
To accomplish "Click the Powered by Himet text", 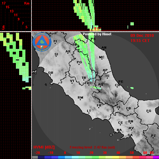I will [x=97, y=34].
